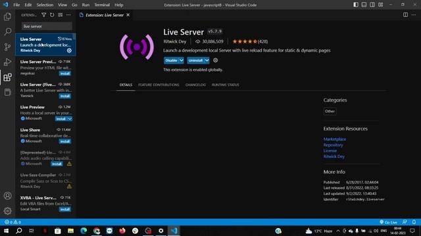The width and height of the screenshot is (421, 236).
Task: Open File Explorer from taskbar
Action: click(70, 231)
